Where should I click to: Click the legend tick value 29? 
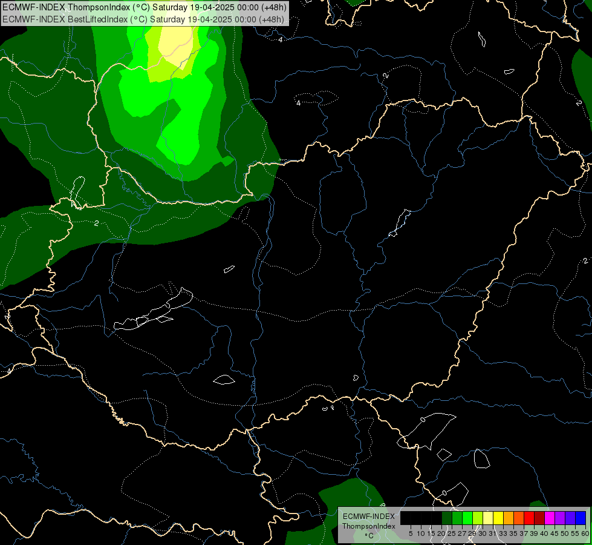[x=472, y=533]
